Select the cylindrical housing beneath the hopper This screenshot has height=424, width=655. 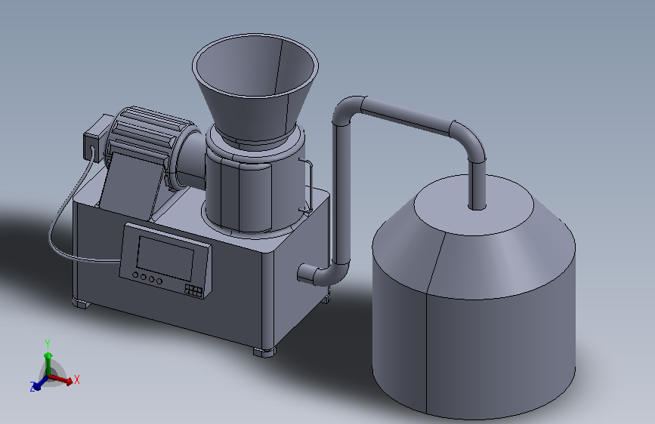coord(255,190)
